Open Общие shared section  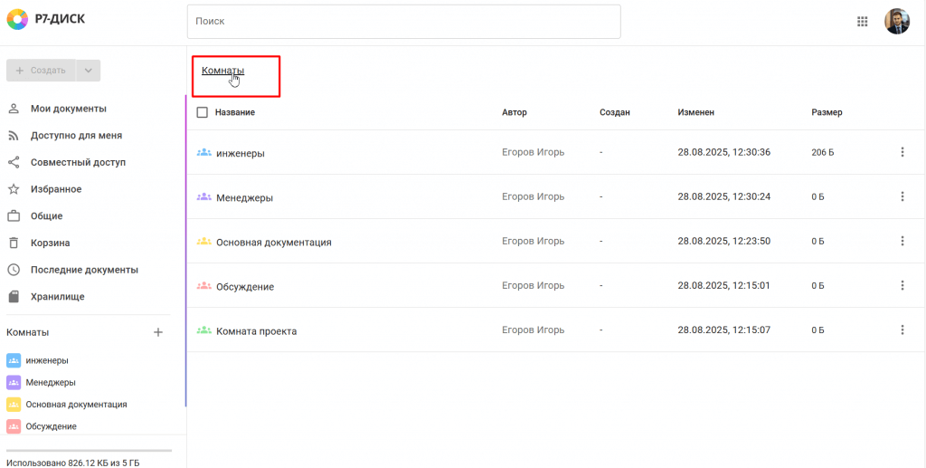[47, 216]
